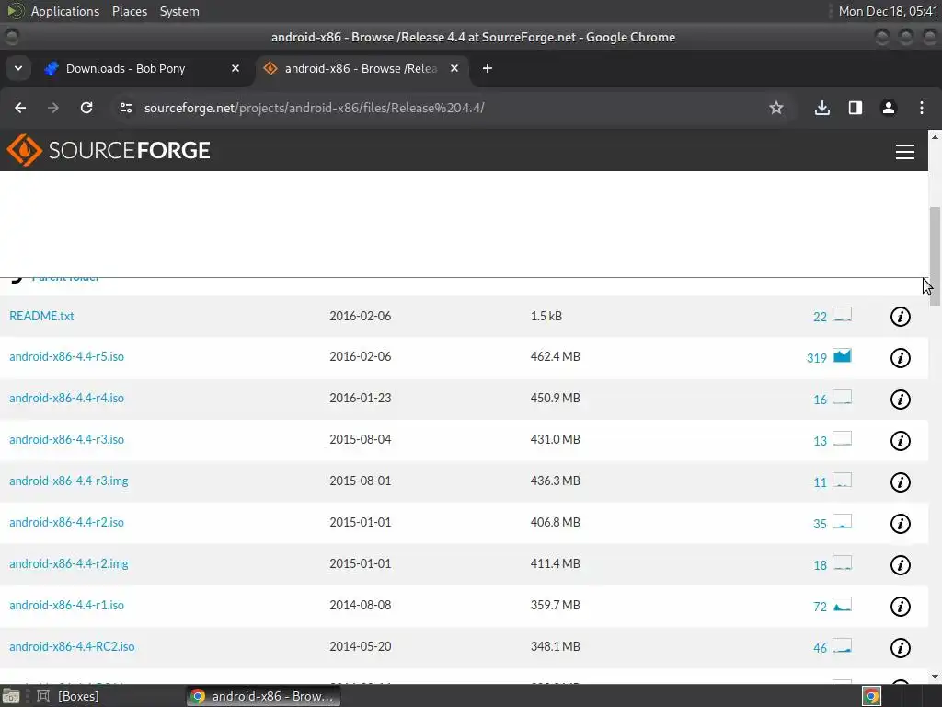The width and height of the screenshot is (942, 707).
Task: Open the Places menu
Action: coord(130,11)
